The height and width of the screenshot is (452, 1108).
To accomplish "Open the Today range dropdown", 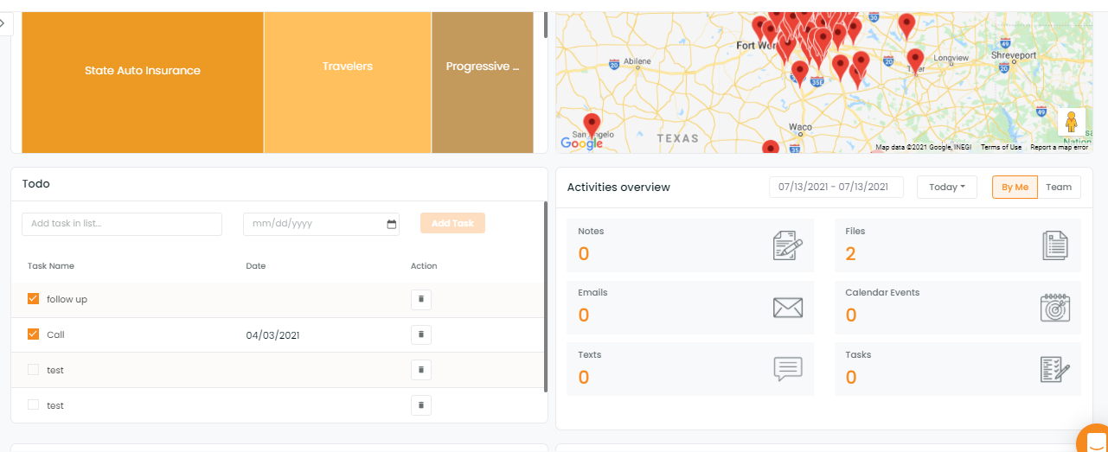I will point(947,187).
